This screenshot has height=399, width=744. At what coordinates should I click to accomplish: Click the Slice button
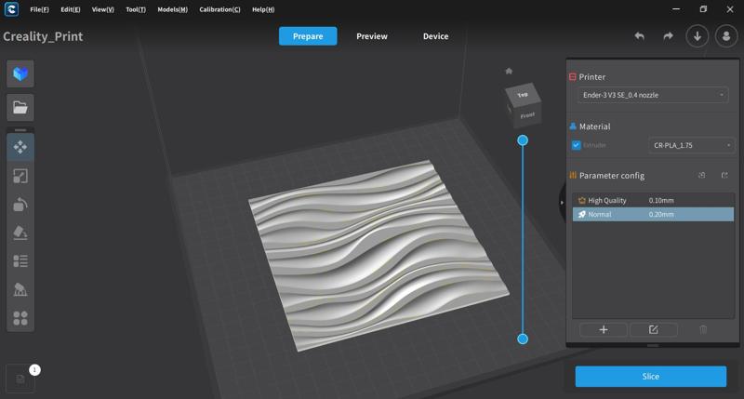(650, 377)
